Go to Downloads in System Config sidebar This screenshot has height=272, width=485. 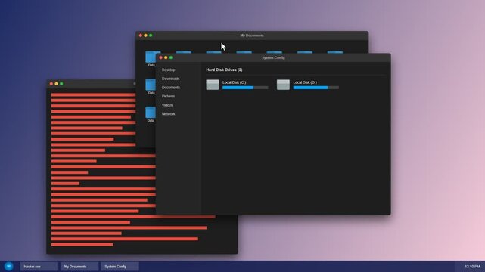(170, 79)
